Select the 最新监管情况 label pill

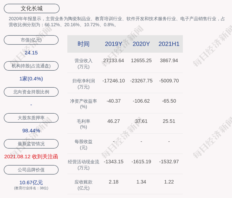point(31,144)
